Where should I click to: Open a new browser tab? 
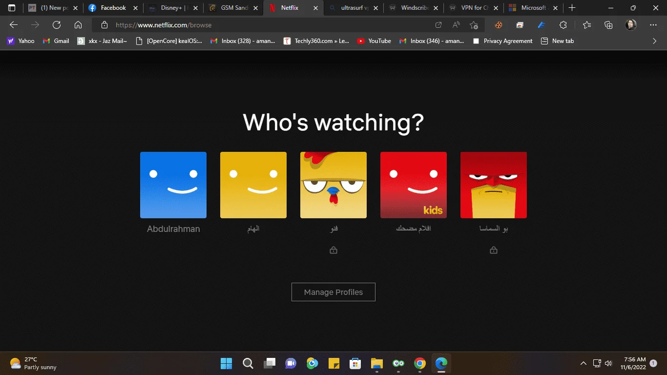572,8
